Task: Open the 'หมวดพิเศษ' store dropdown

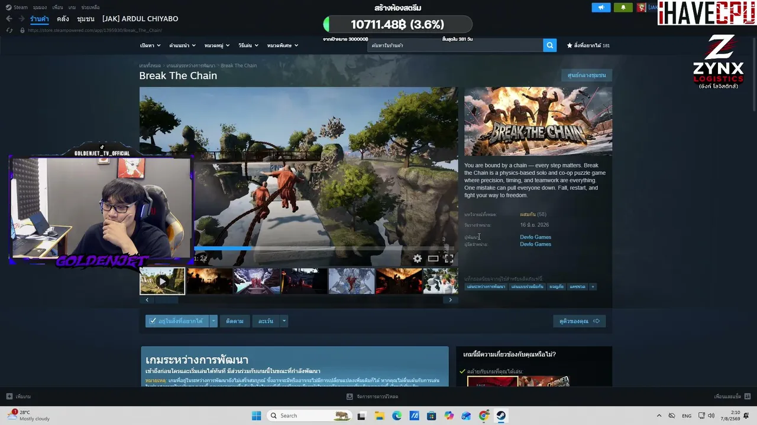Action: [x=282, y=45]
